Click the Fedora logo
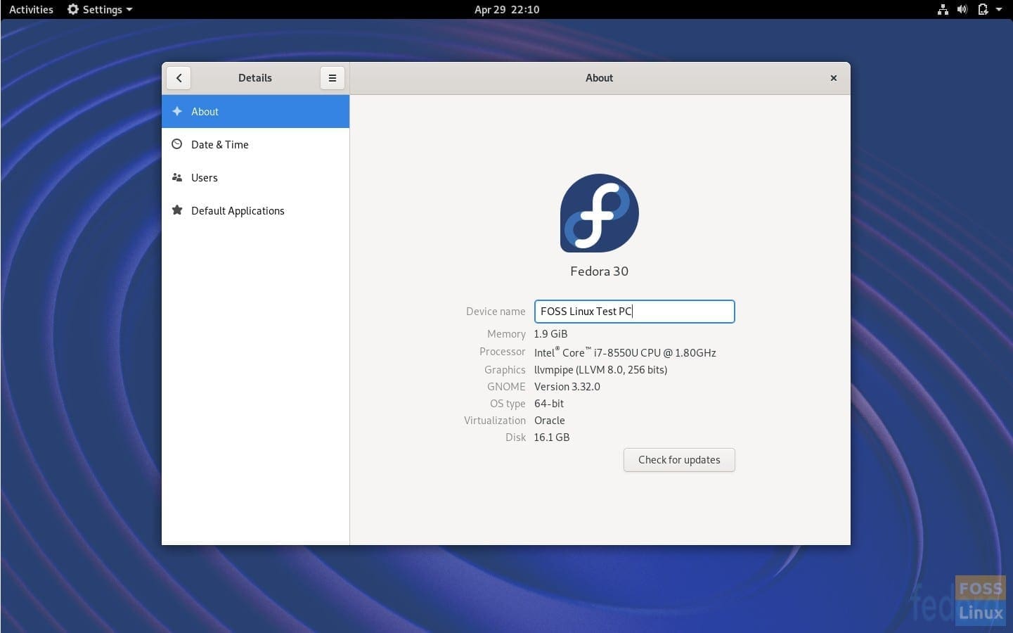The height and width of the screenshot is (633, 1013). pyautogui.click(x=600, y=213)
